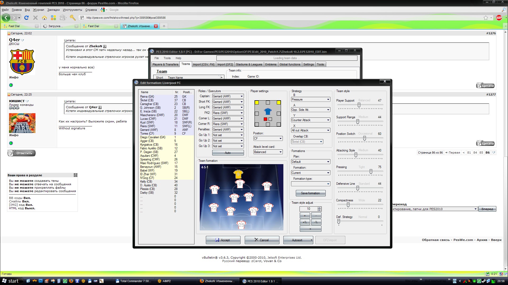This screenshot has width=508, height=285.
Task: Open a new browser tab with the plus icon
Action: coord(164,26)
